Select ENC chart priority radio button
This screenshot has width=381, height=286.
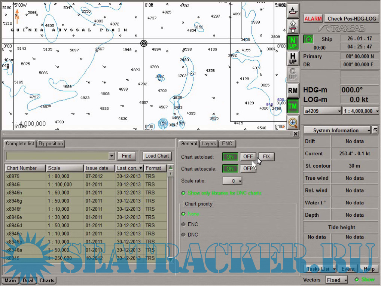(183, 225)
